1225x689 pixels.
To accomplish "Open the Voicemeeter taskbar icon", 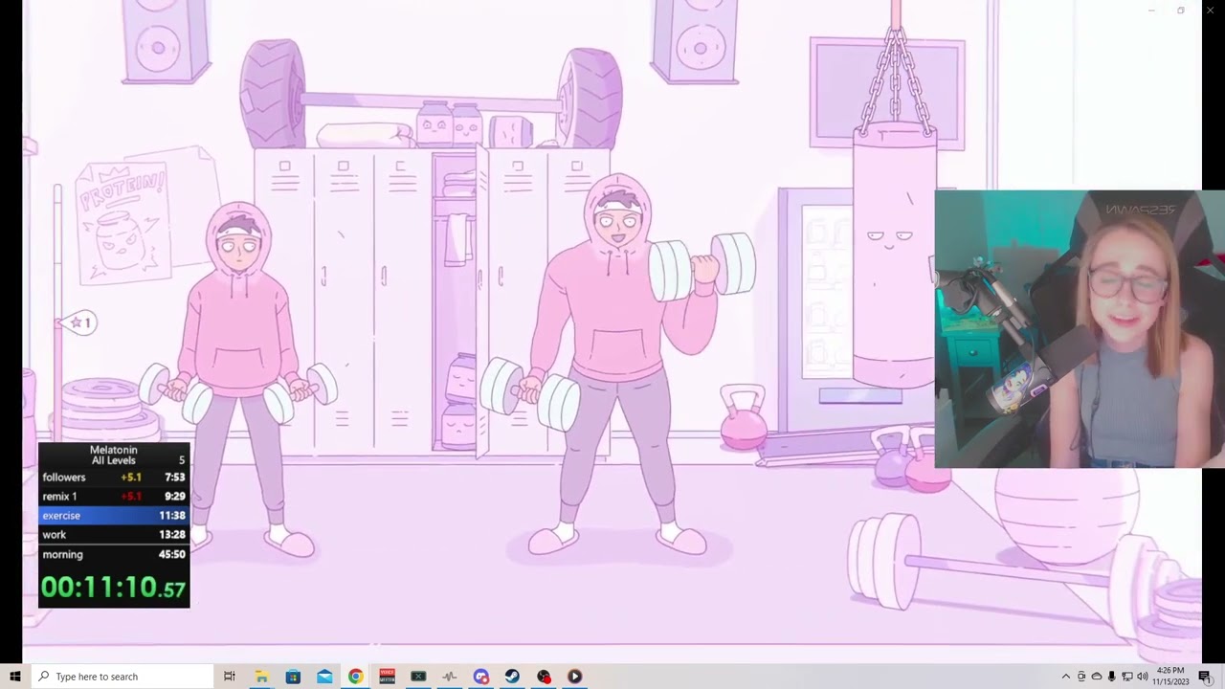I will click(387, 677).
